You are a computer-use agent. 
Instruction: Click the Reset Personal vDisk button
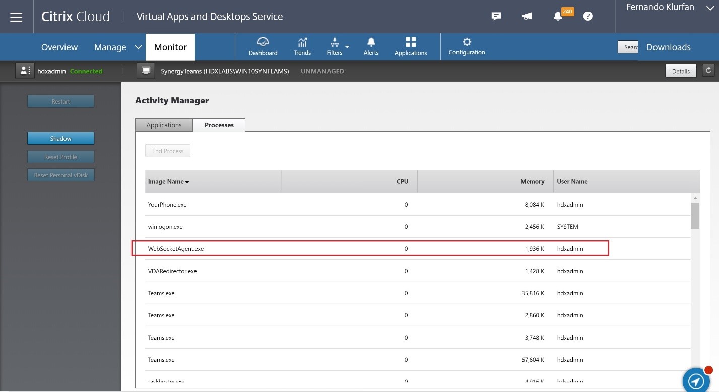click(x=60, y=175)
